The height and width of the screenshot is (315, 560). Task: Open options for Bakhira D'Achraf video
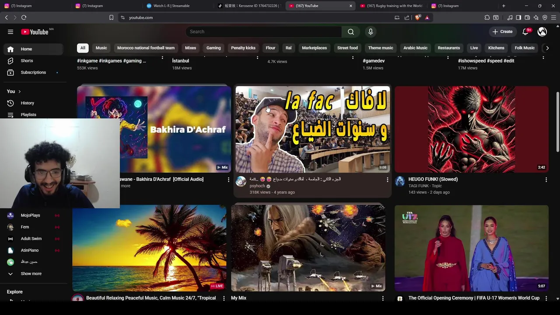click(228, 180)
